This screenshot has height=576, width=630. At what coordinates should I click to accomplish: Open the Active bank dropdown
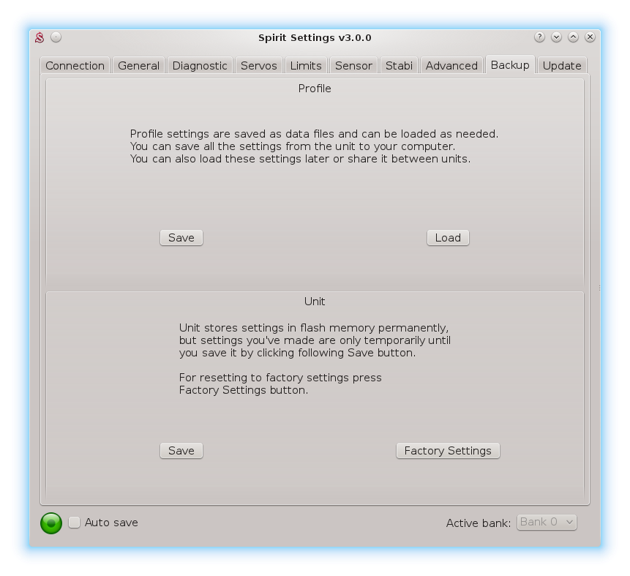[x=547, y=522]
